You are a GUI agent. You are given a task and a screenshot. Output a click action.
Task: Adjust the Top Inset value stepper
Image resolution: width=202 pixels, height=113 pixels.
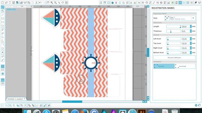(x=191, y=43)
